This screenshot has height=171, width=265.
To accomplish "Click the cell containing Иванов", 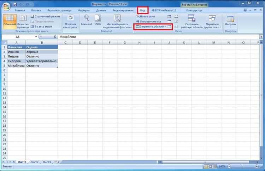I will coord(16,52).
